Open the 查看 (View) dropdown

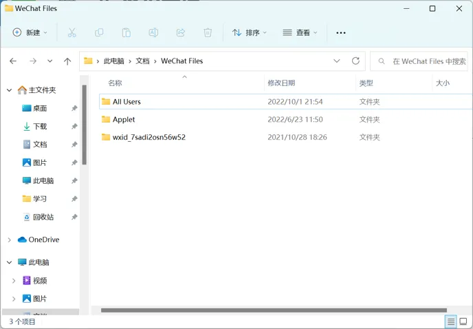(x=300, y=32)
